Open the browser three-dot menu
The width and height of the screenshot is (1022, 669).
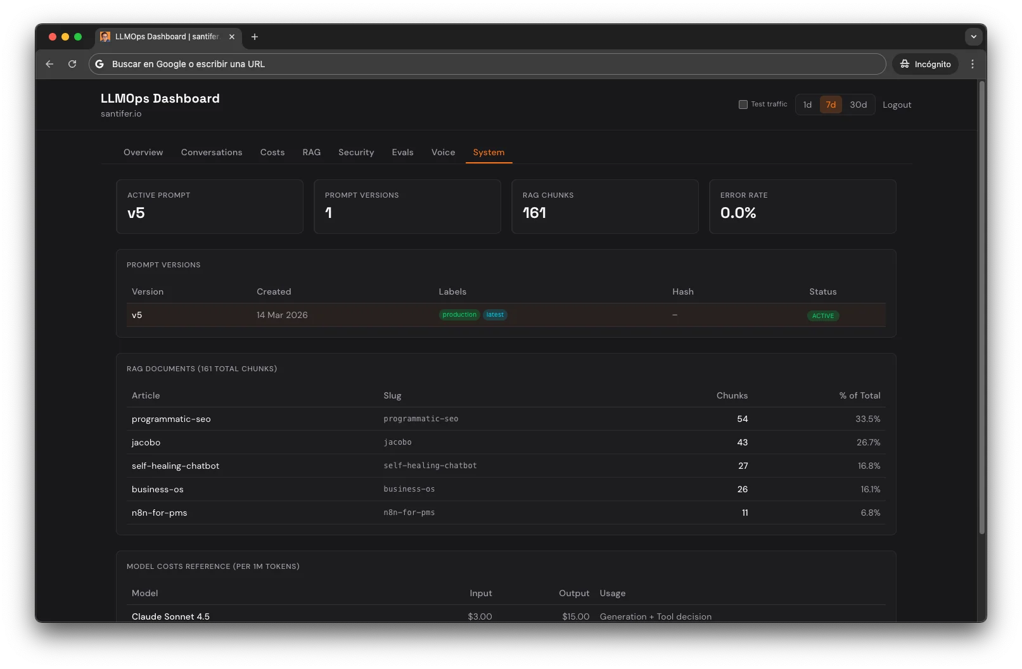973,64
